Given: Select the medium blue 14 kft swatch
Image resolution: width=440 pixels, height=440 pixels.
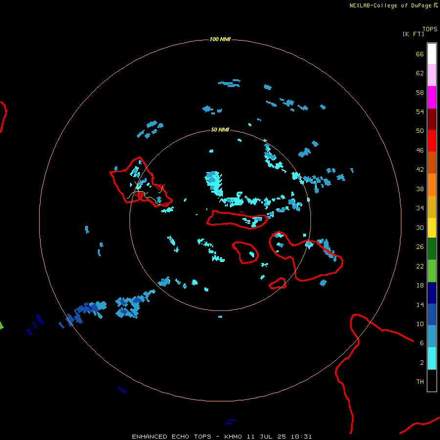Looking at the screenshot, I should 432,314.
